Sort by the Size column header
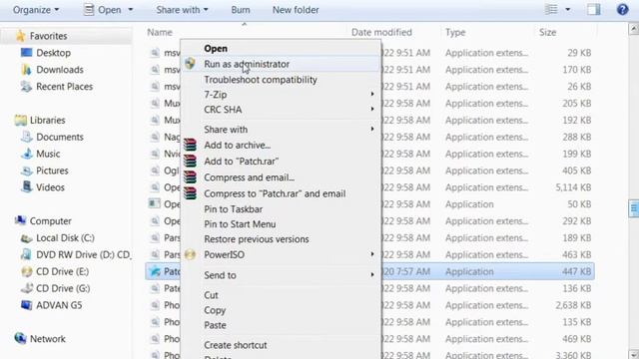This screenshot has height=359, width=639. coord(547,32)
